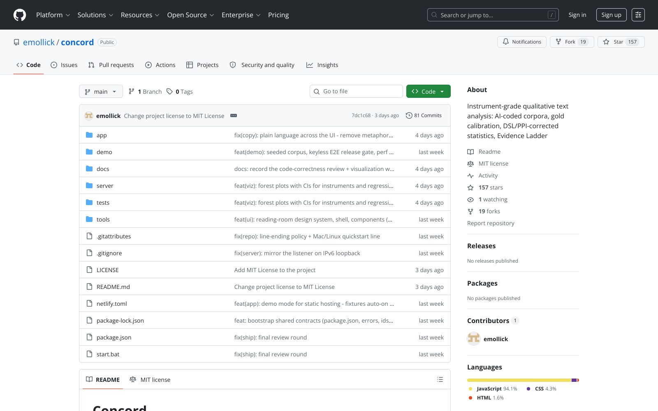Click the Readme book icon in About

(x=470, y=152)
